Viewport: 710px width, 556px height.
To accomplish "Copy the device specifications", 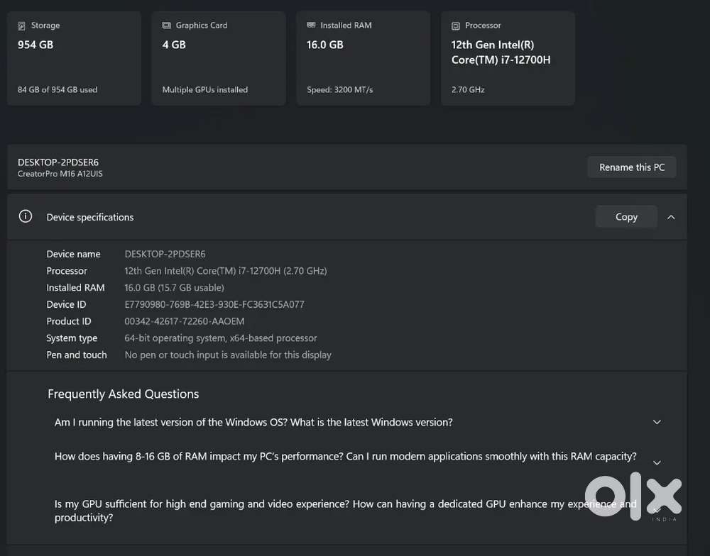I will tap(626, 217).
